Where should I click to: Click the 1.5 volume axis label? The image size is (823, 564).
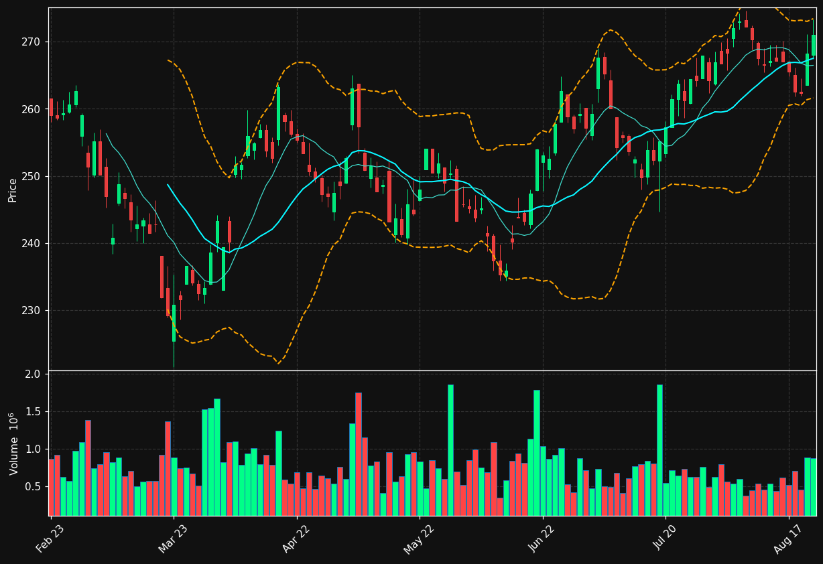[34, 411]
